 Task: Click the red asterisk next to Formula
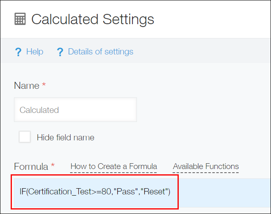pyautogui.click(x=52, y=167)
